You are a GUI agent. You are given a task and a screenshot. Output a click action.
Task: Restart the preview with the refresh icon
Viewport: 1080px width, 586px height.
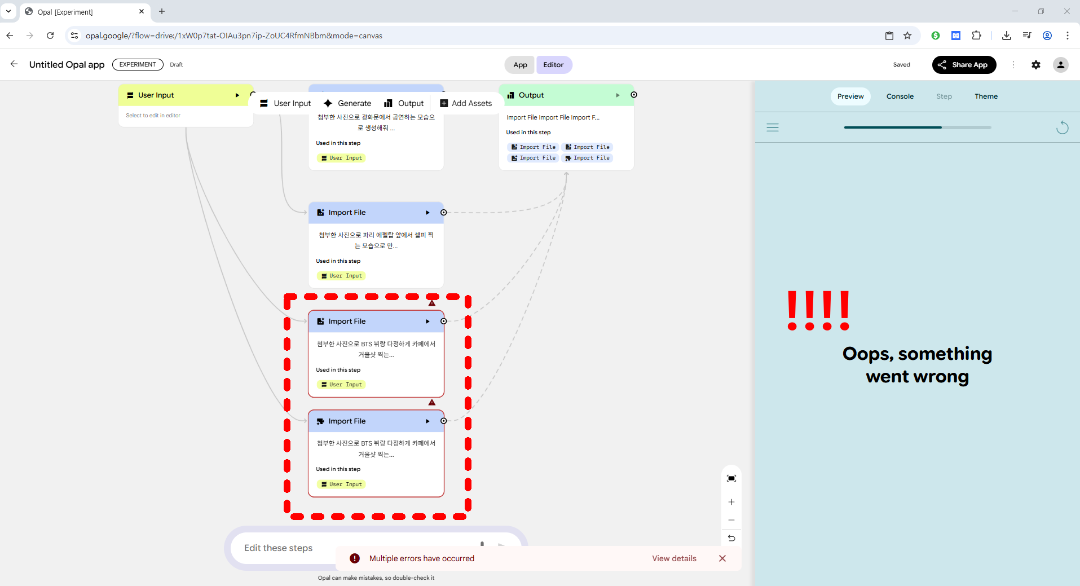coord(1063,127)
